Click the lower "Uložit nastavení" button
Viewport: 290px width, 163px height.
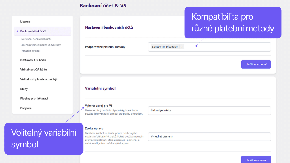click(256, 160)
